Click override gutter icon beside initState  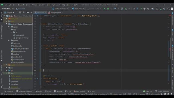coord(38,79)
